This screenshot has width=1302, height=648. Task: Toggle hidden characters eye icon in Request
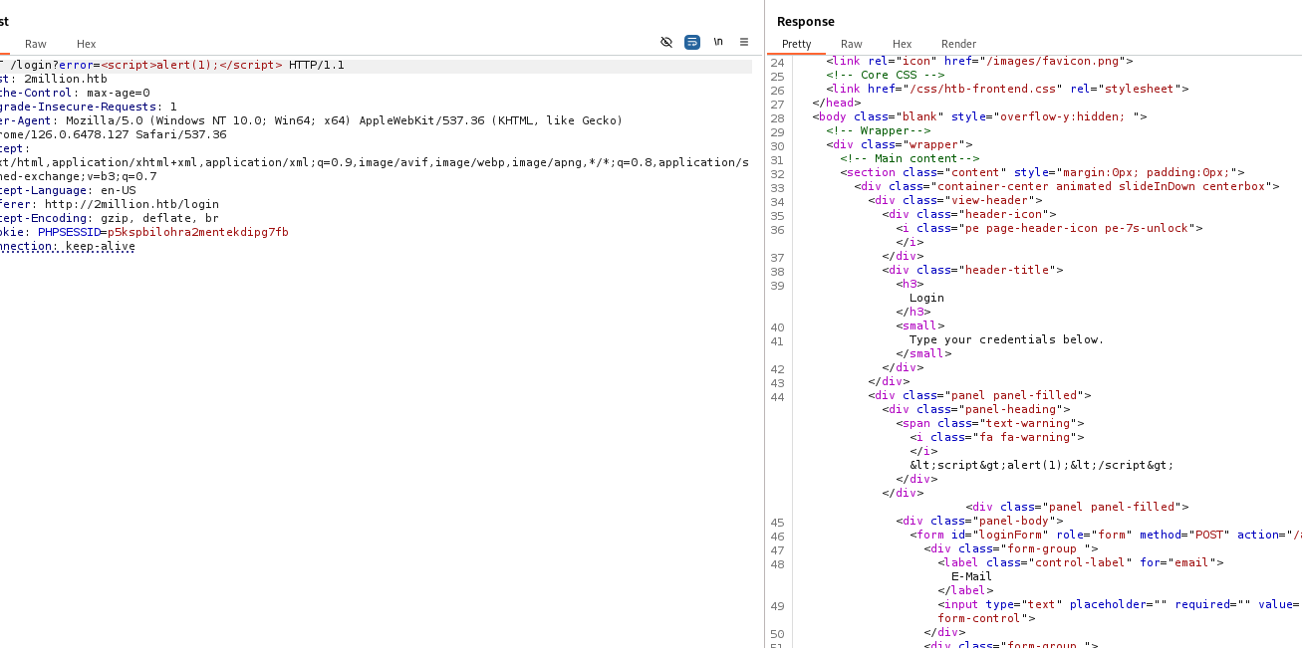point(666,42)
